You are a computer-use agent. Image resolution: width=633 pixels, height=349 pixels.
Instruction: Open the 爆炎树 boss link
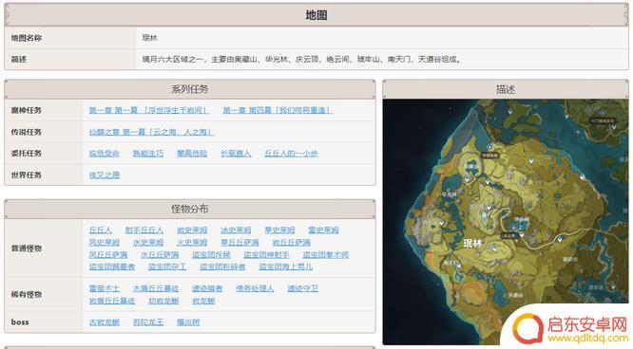(188, 322)
